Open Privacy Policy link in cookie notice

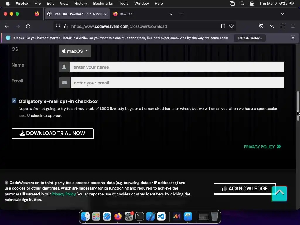point(64,194)
